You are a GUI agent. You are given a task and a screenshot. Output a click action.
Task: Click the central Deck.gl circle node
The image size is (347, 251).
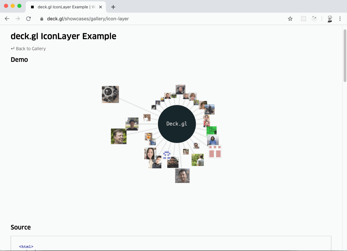pyautogui.click(x=177, y=124)
